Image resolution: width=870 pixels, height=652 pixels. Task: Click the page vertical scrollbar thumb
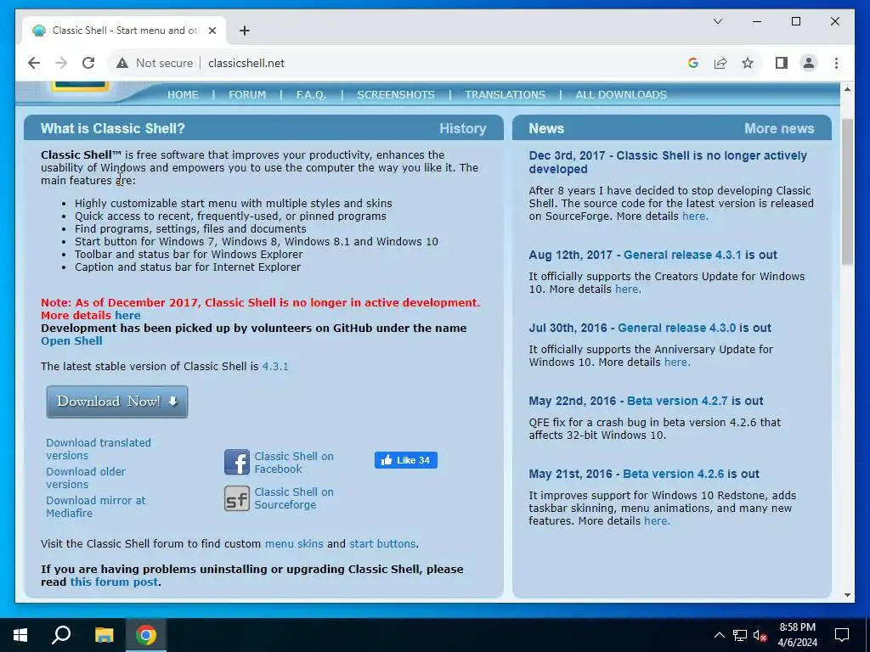click(847, 191)
